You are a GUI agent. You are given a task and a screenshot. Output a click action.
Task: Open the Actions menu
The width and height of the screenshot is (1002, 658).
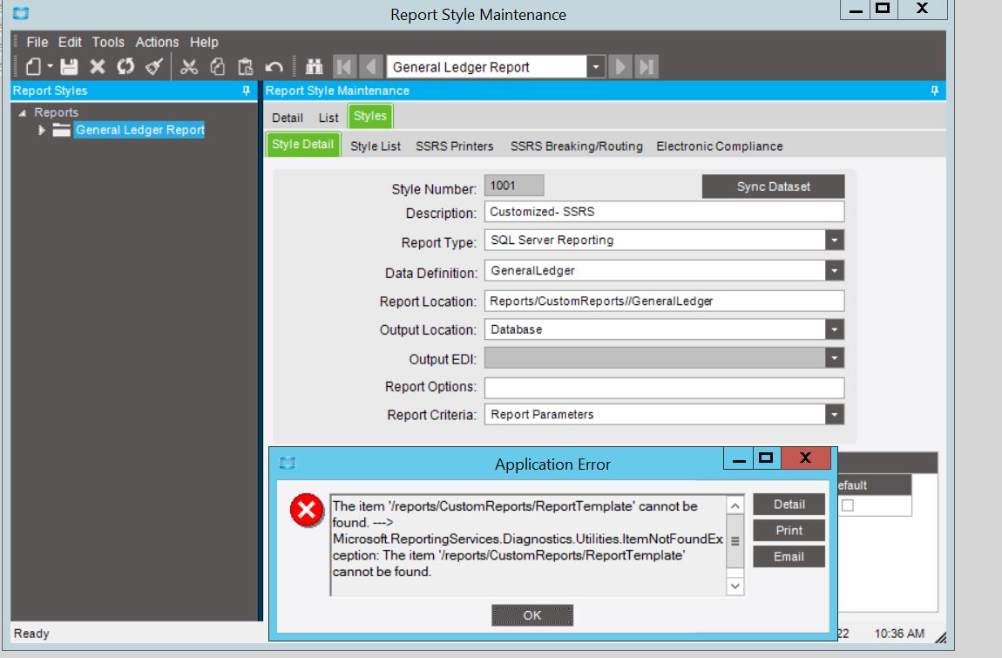[157, 42]
